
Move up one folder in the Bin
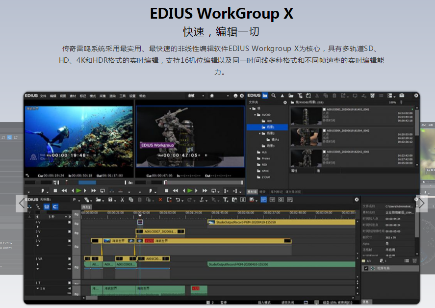point(282,96)
